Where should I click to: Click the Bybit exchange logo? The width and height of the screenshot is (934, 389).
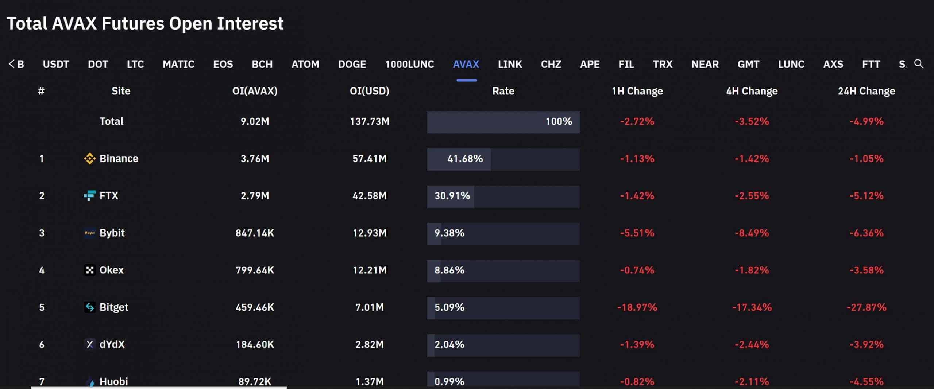(89, 233)
